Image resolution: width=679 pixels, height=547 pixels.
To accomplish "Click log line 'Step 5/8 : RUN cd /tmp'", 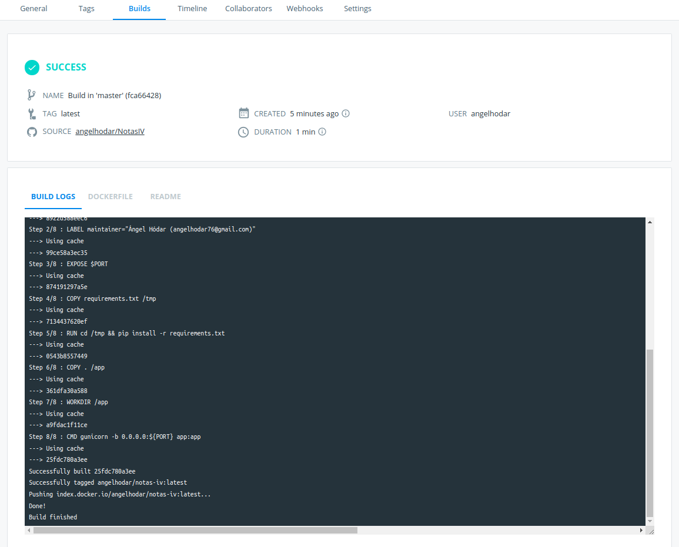I will (127, 333).
